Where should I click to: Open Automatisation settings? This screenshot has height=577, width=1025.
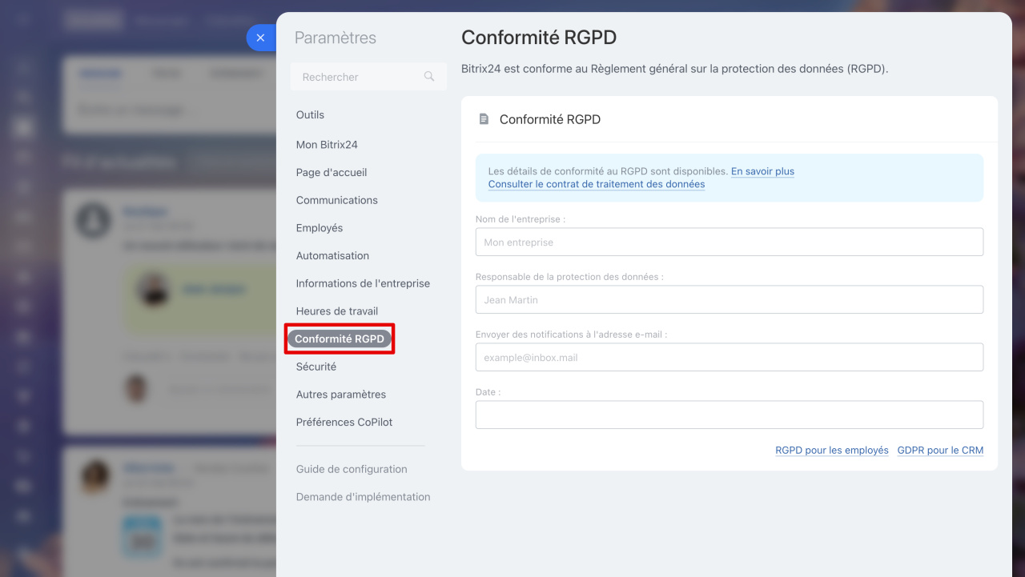332,255
